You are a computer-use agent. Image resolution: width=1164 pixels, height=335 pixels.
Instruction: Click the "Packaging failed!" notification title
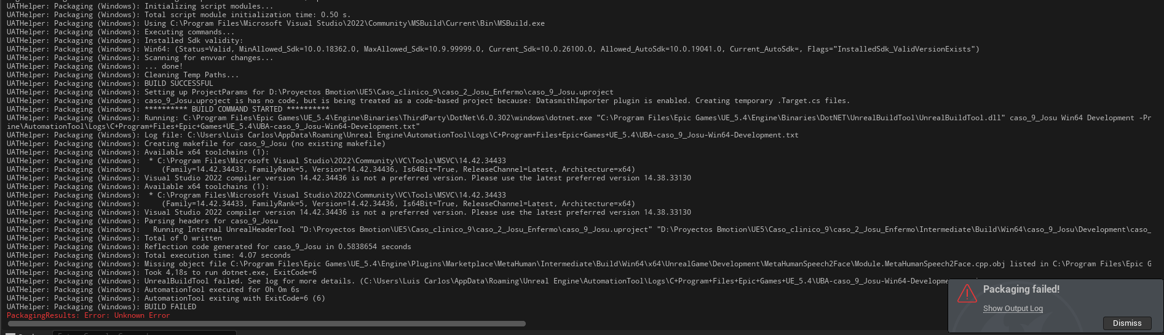pos(1021,289)
